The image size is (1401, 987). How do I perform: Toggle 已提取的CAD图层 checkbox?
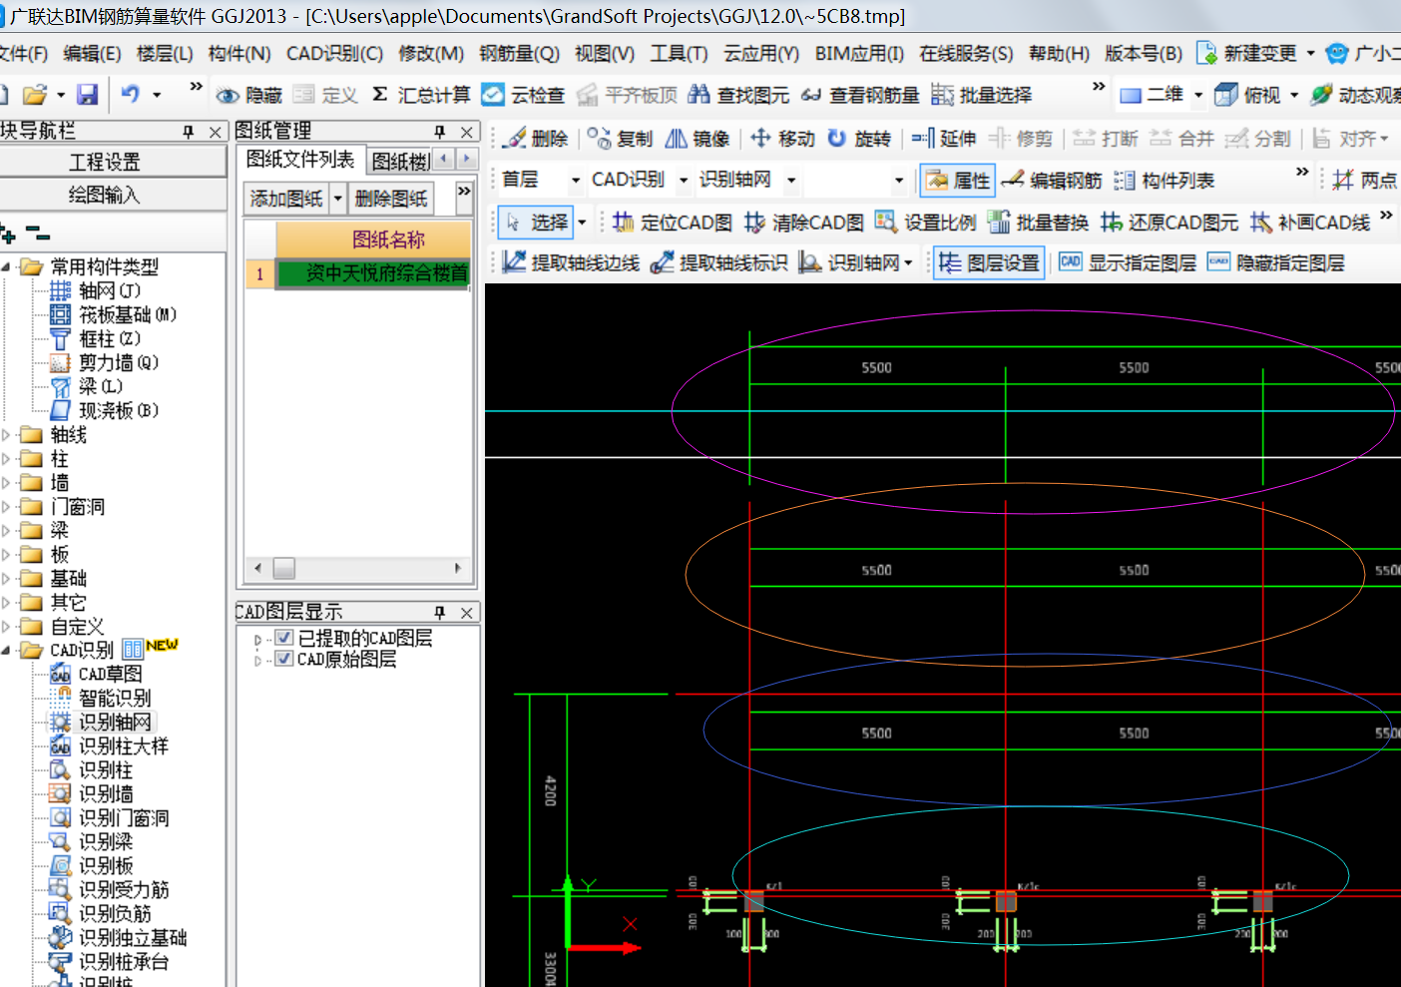coord(284,638)
